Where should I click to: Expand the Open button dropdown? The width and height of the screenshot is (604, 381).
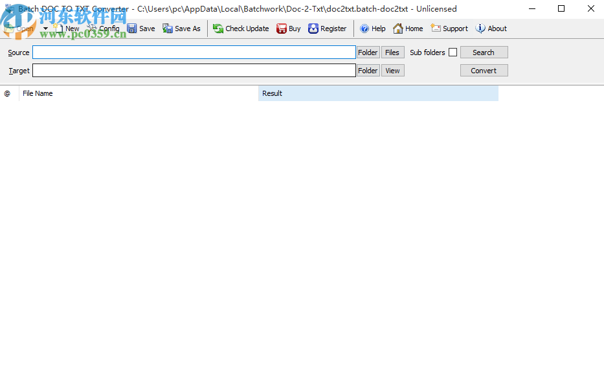[x=45, y=29]
